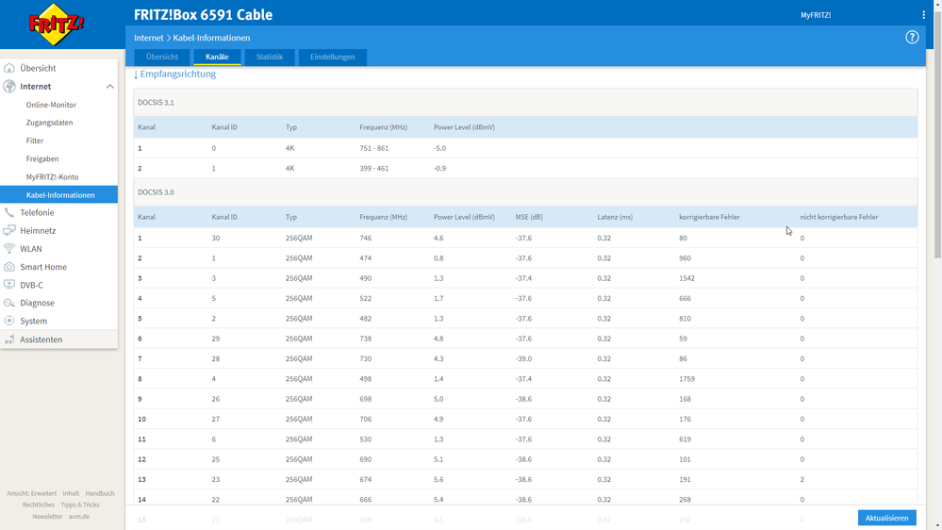
Task: Click Internet in the breadcrumb
Action: (148, 38)
